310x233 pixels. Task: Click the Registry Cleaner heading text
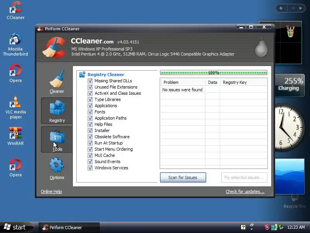pyautogui.click(x=106, y=75)
